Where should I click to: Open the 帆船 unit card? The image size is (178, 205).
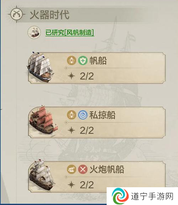[x=97, y=68]
